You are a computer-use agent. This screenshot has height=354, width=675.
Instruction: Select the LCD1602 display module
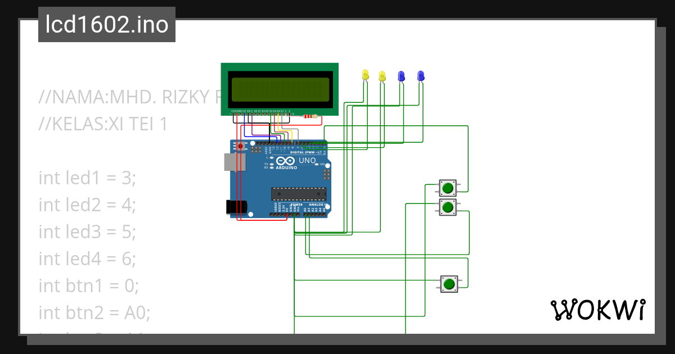280,90
